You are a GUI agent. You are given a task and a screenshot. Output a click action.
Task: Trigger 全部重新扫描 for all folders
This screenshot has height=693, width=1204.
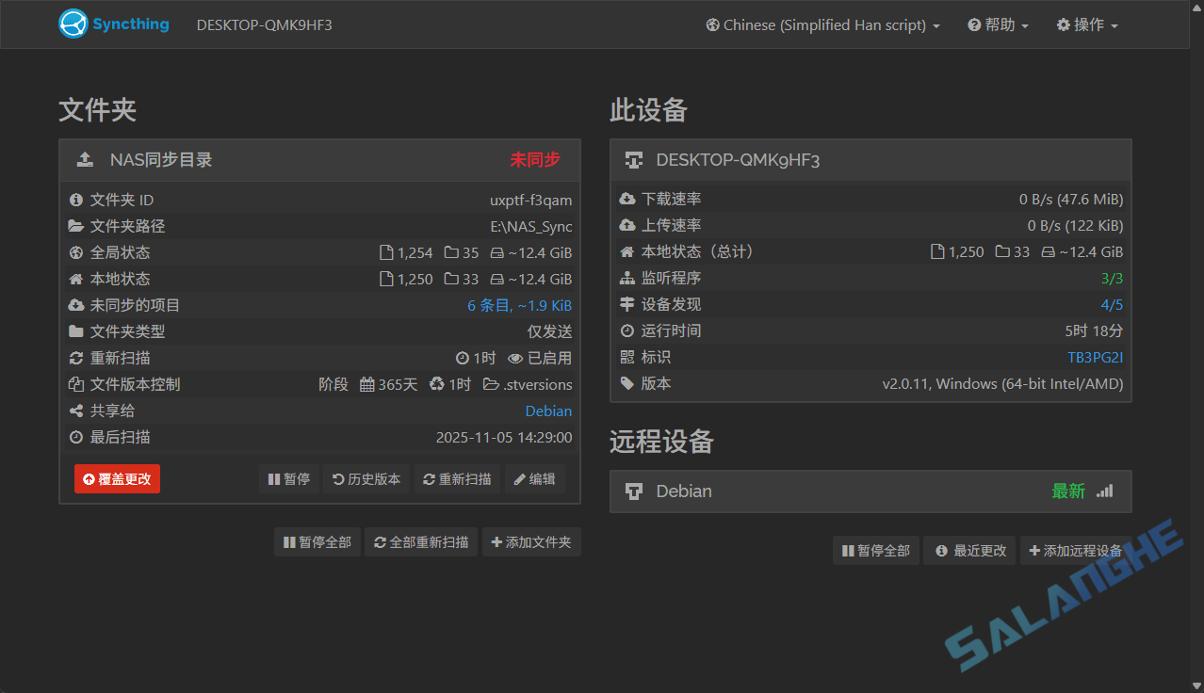point(421,541)
